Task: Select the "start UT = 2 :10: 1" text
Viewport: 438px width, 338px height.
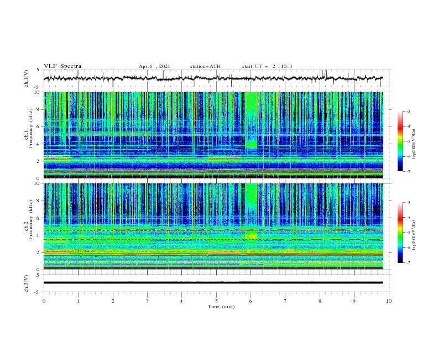Action: pyautogui.click(x=267, y=66)
